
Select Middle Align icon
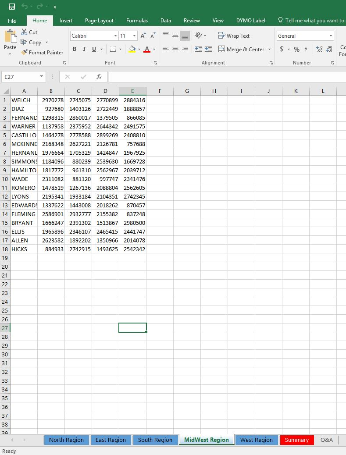(x=175, y=36)
